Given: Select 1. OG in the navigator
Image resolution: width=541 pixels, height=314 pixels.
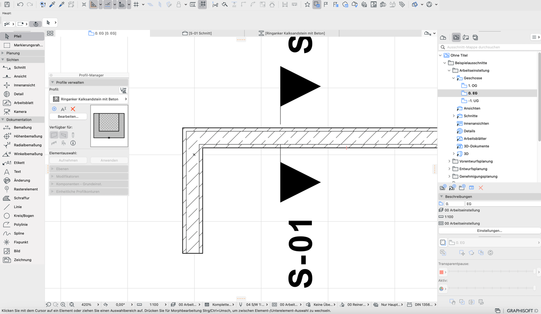Looking at the screenshot, I should coord(472,85).
